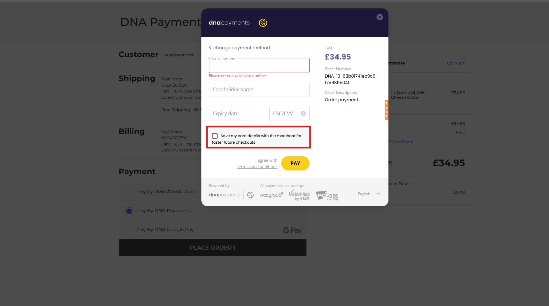Select Pay by Debit/Credit Card option
549x306 pixels.
pos(129,192)
